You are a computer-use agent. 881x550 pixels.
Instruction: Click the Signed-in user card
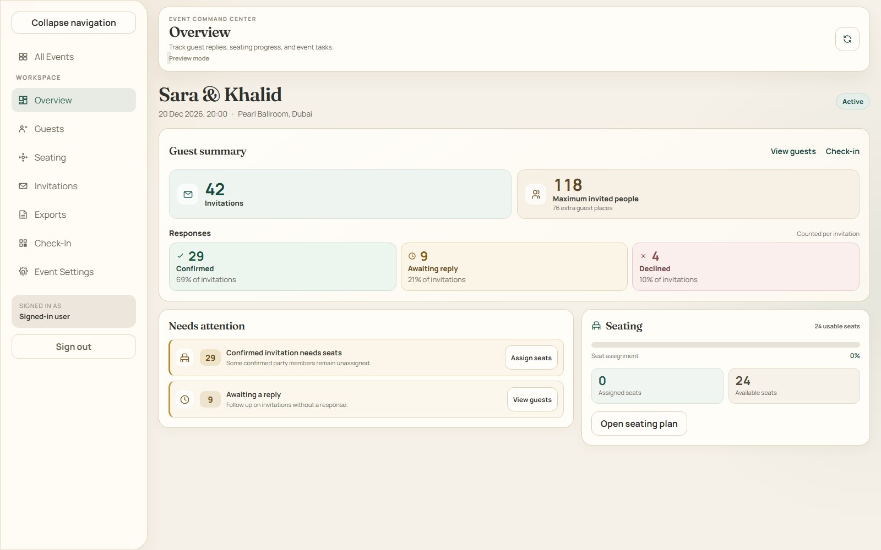74,311
